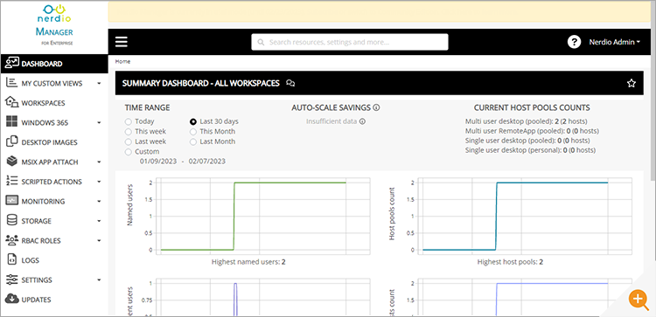Click the Insufficient data info icon
The width and height of the screenshot is (656, 317).
362,121
